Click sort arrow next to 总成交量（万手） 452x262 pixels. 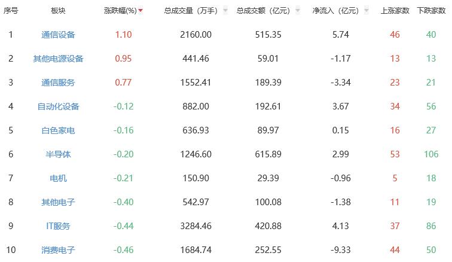click(x=225, y=11)
